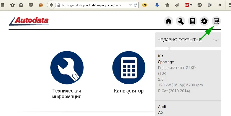Open the wrench technical data header icon
The height and width of the screenshot is (116, 231).
pyautogui.click(x=180, y=21)
